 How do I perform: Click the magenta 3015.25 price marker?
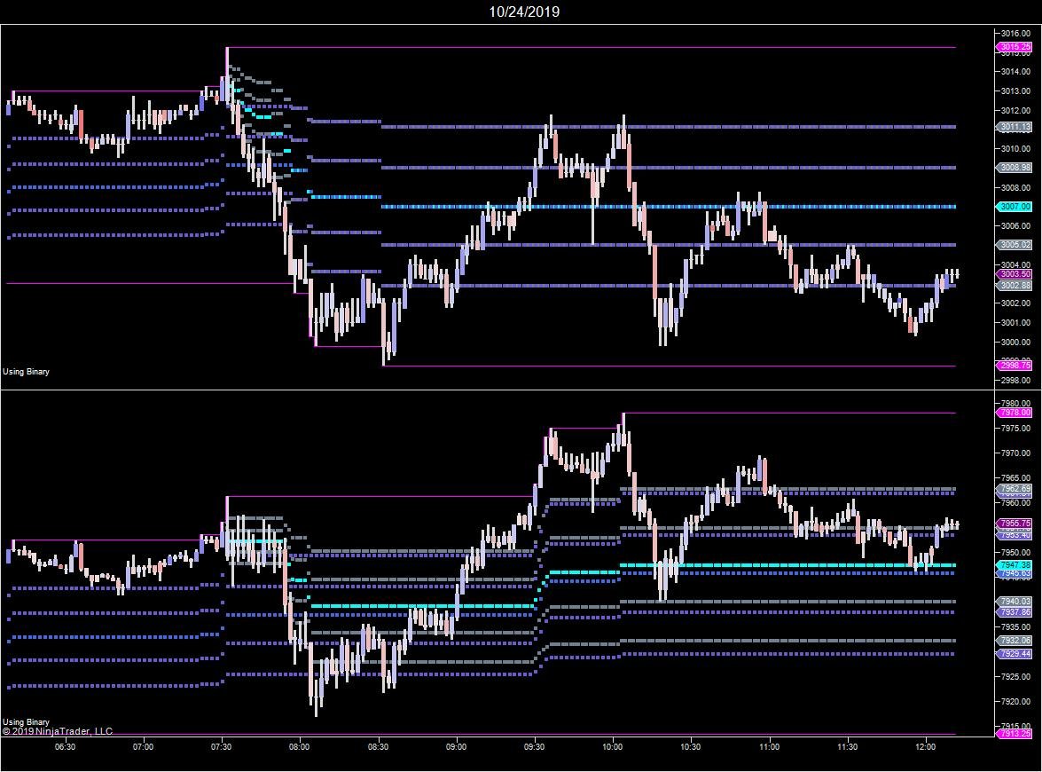(x=1015, y=47)
